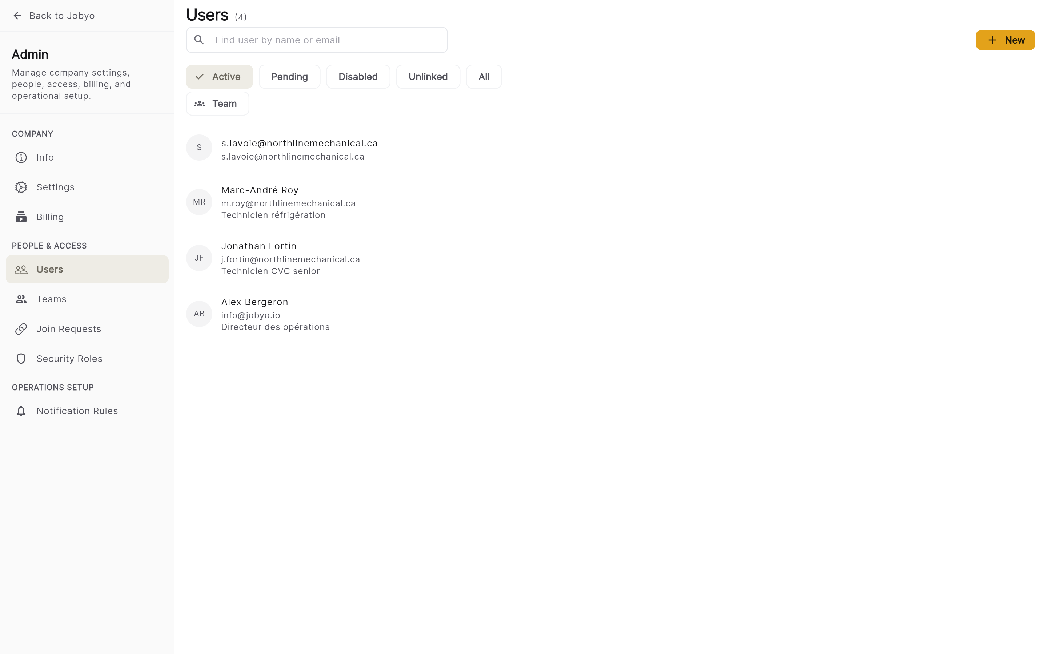The height and width of the screenshot is (654, 1047).
Task: Click the find user search field
Action: pos(317,40)
